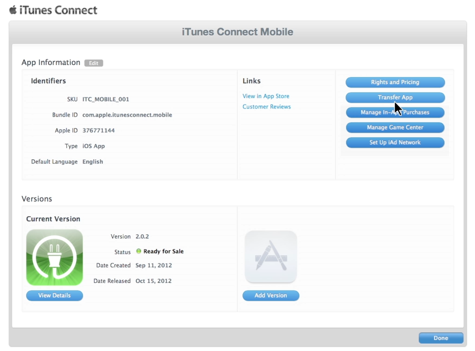Click the Add Version placeholder app icon
Image resolution: width=475 pixels, height=351 pixels.
pos(271,257)
